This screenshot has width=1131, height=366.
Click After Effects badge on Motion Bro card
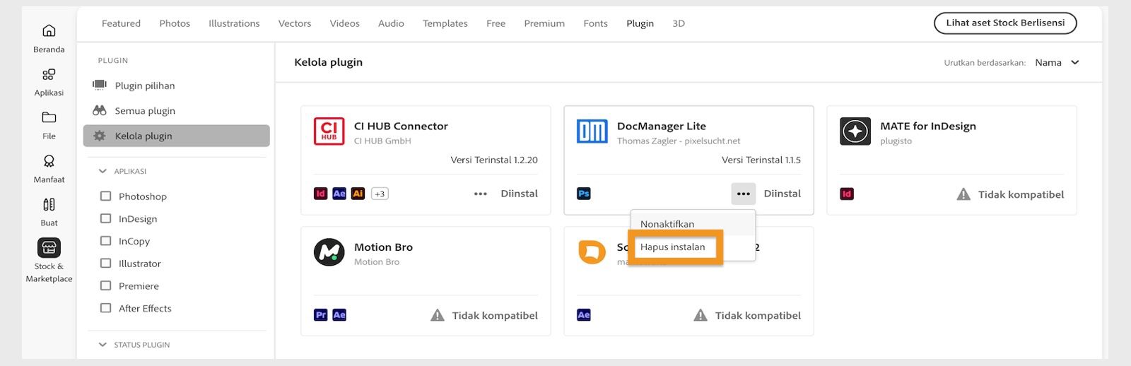click(x=339, y=315)
